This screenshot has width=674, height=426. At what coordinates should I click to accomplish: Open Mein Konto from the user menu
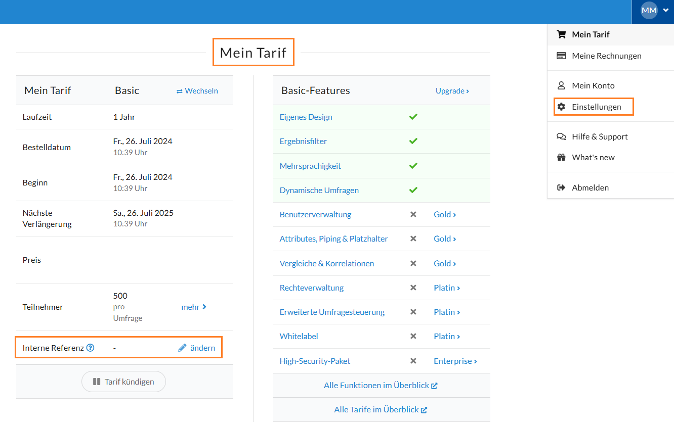(593, 85)
